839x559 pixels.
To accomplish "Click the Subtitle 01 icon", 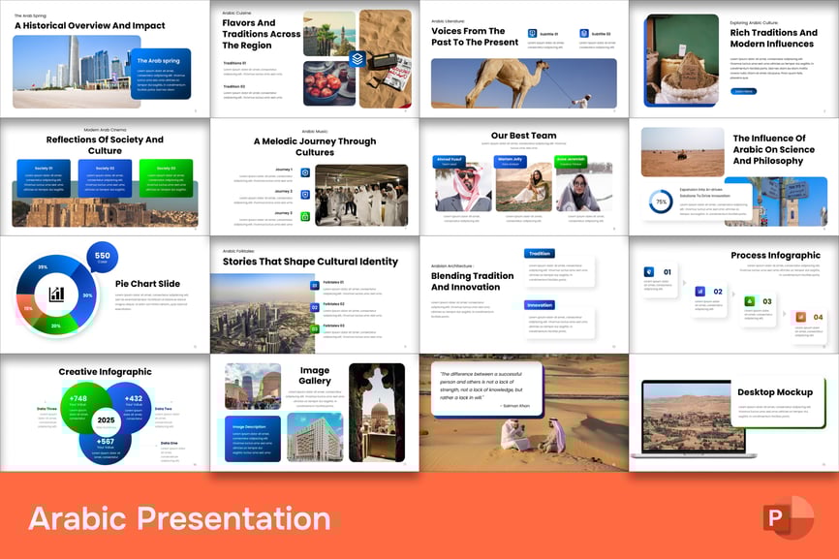I will (x=533, y=33).
